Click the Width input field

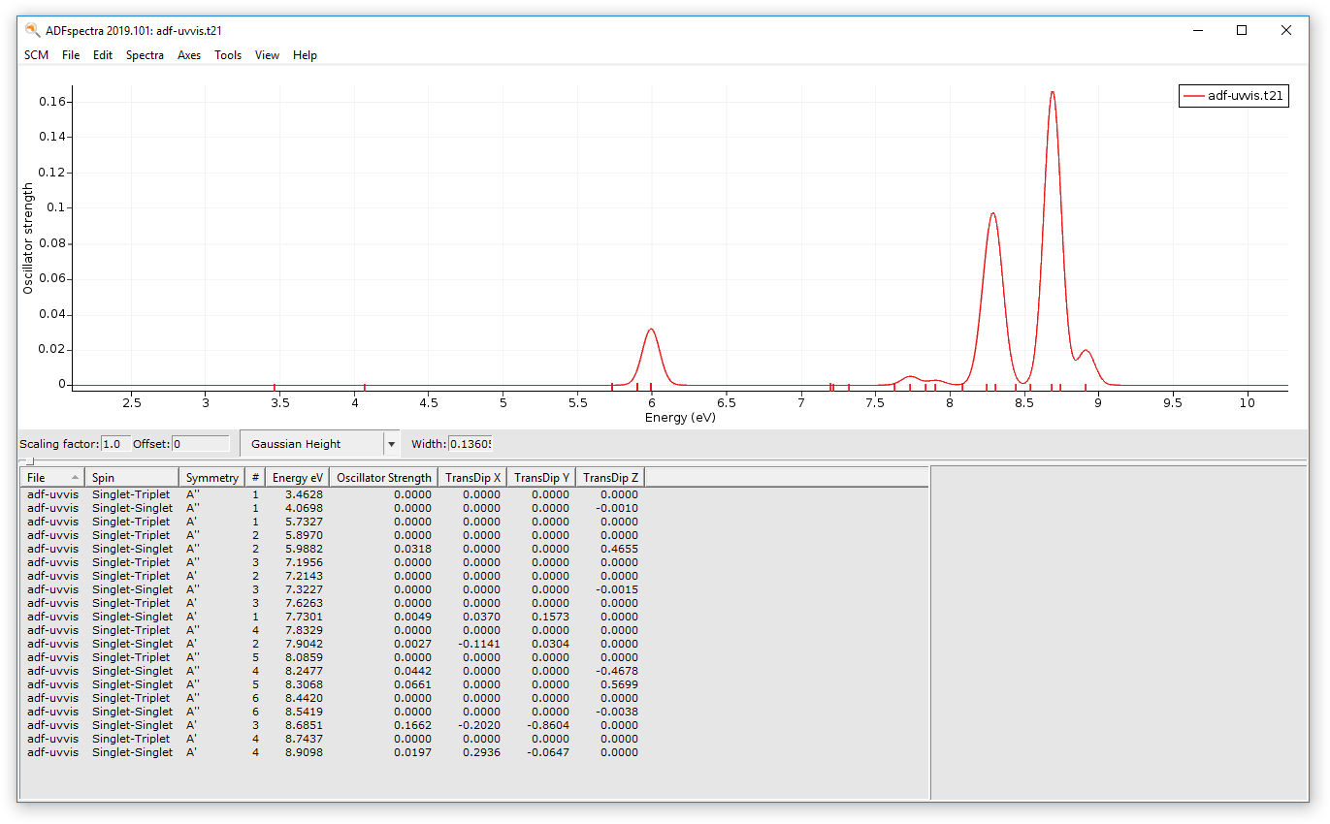point(472,443)
